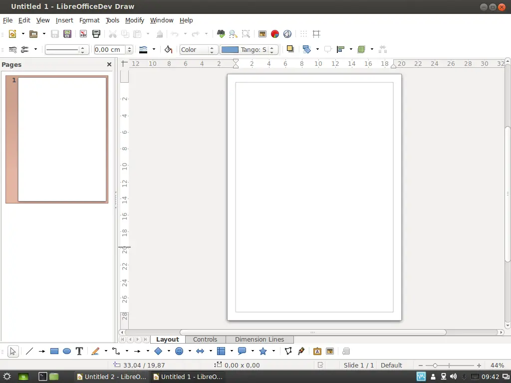Click the 44% zoom level
The image size is (511, 383).
click(497, 366)
